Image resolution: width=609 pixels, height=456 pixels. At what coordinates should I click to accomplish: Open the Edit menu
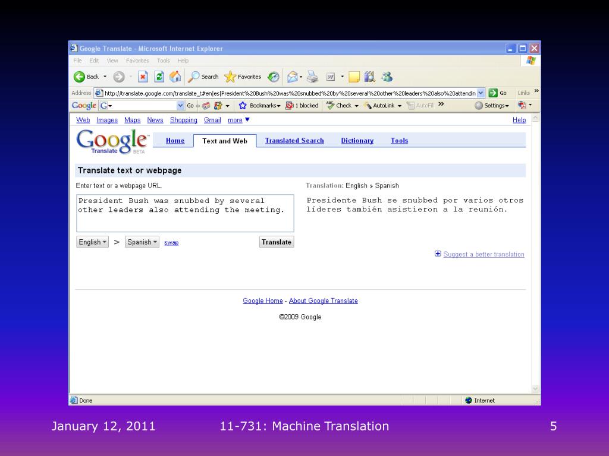point(94,61)
